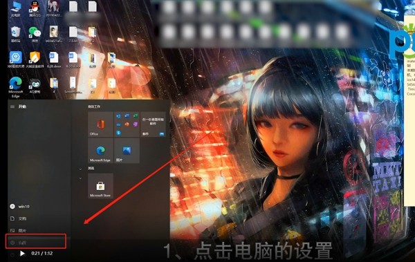
Task: Open the WeChat desktop shortcut
Action: point(35,35)
